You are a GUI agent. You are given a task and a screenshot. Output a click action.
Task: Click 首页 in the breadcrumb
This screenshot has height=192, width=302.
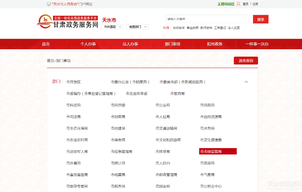coord(50,61)
